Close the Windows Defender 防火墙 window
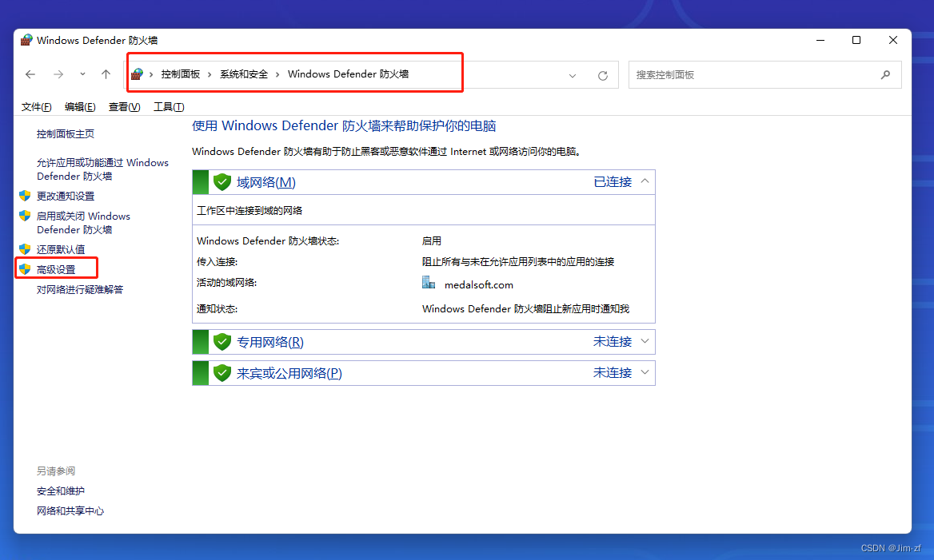Screen dimensions: 934x560 893,40
